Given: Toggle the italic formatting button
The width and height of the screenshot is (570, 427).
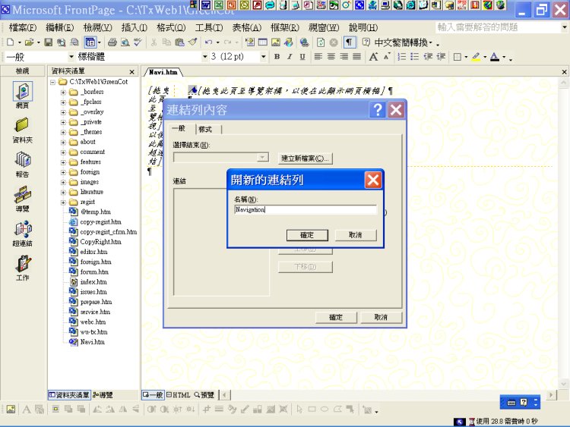Looking at the screenshot, I should point(290,57).
